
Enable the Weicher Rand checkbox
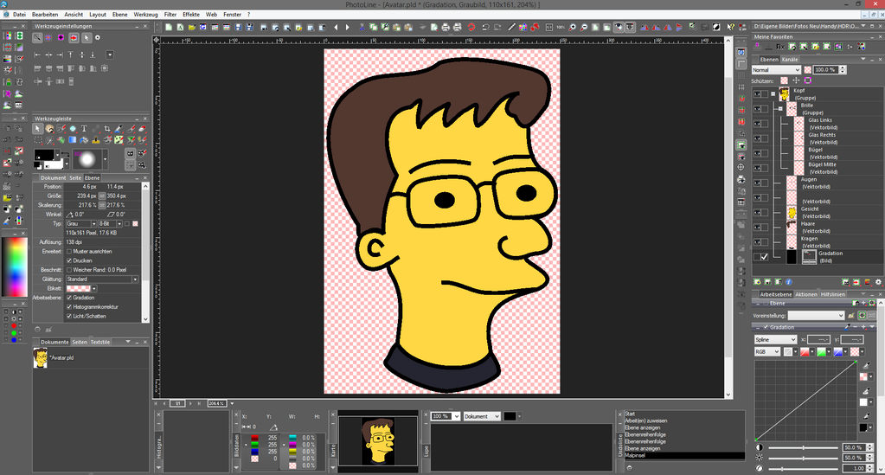coord(69,270)
